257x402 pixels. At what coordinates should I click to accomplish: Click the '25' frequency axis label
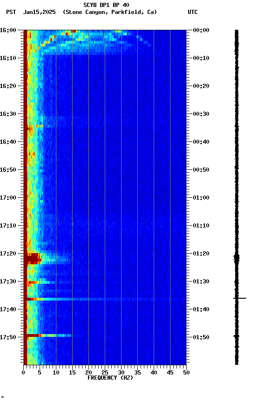[x=105, y=373]
